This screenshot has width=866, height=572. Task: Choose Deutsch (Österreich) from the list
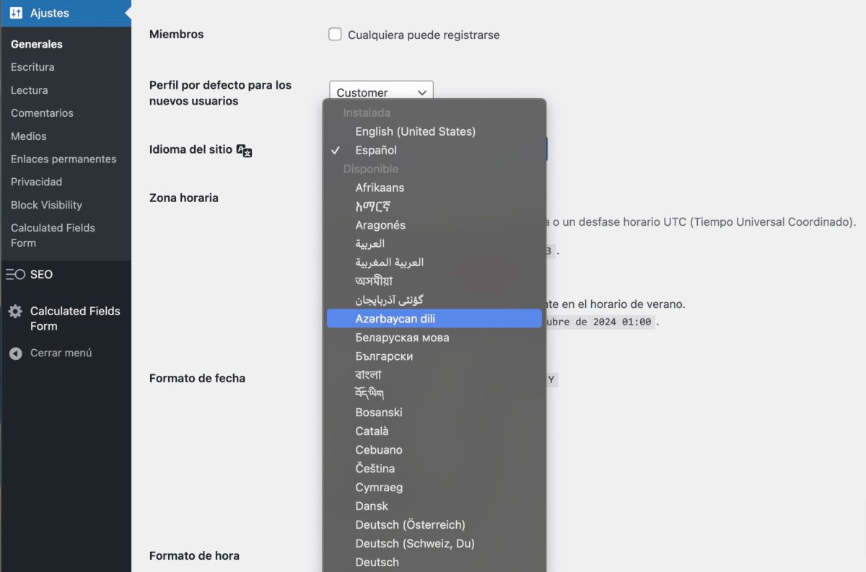coord(411,524)
